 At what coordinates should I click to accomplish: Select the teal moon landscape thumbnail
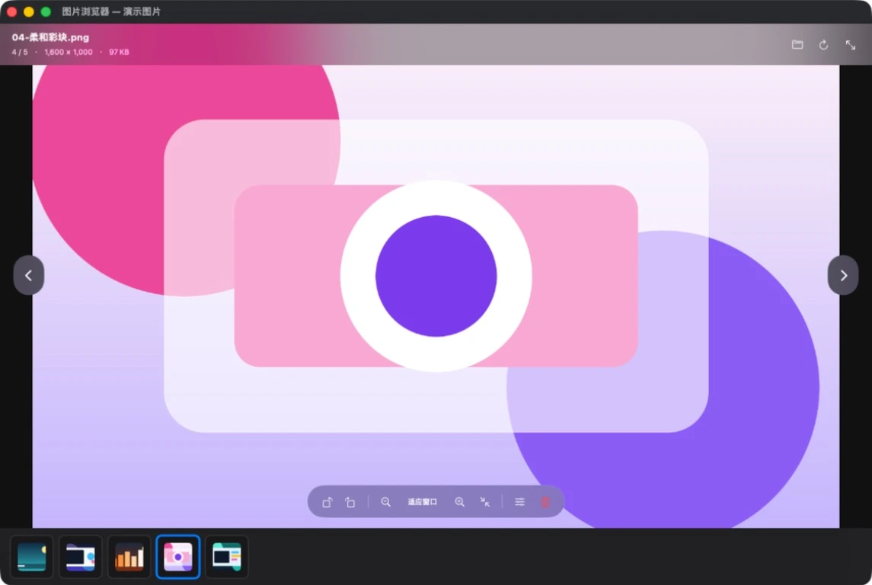[32, 557]
